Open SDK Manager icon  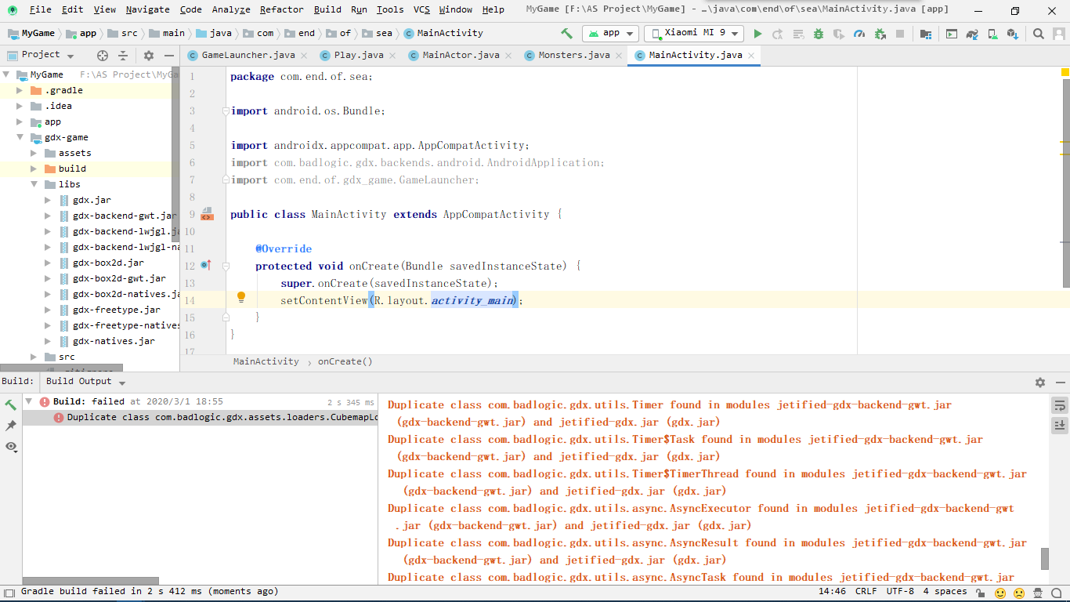coord(1013,34)
